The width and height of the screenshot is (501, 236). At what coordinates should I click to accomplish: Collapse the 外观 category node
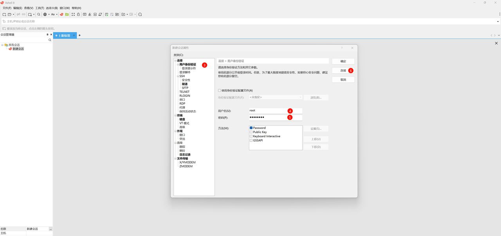[x=175, y=131]
